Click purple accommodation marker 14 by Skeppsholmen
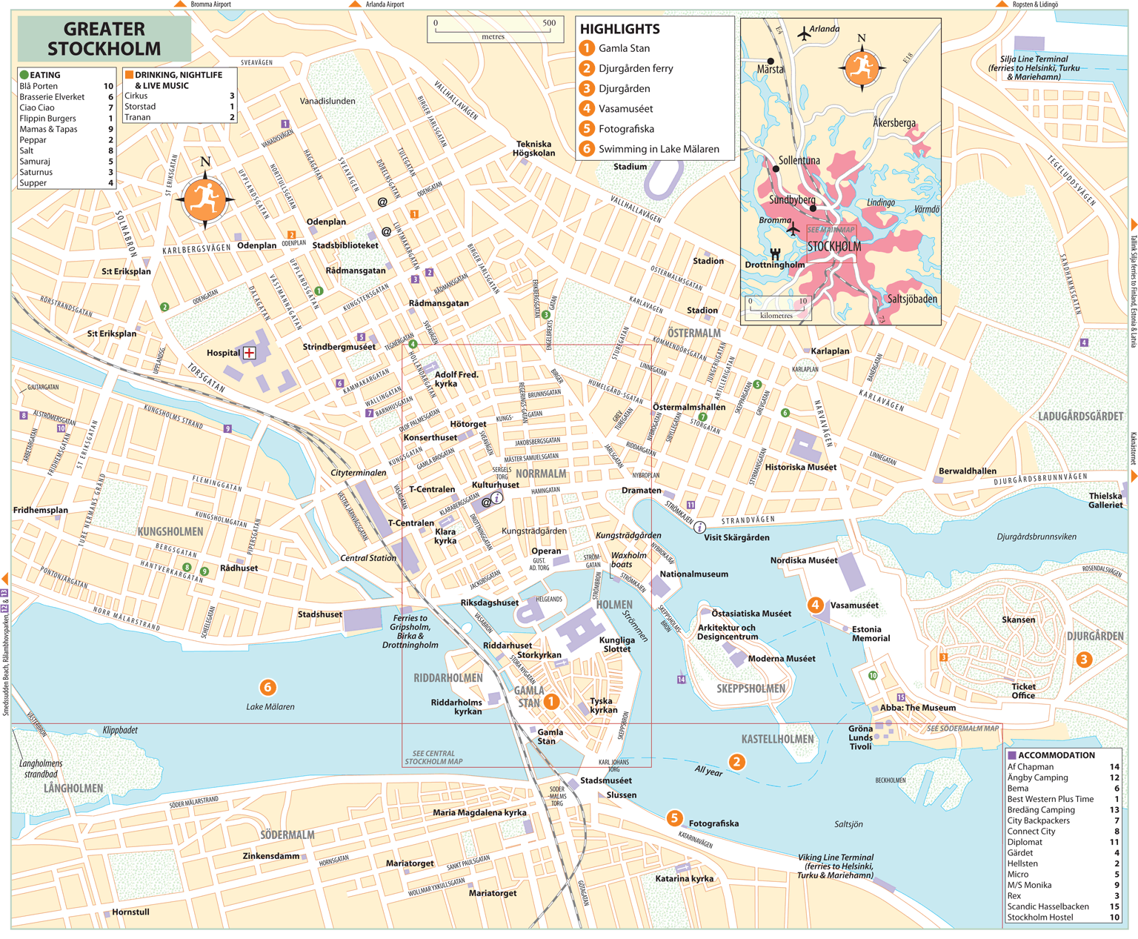Image resolution: width=1138 pixels, height=939 pixels. 682,679
